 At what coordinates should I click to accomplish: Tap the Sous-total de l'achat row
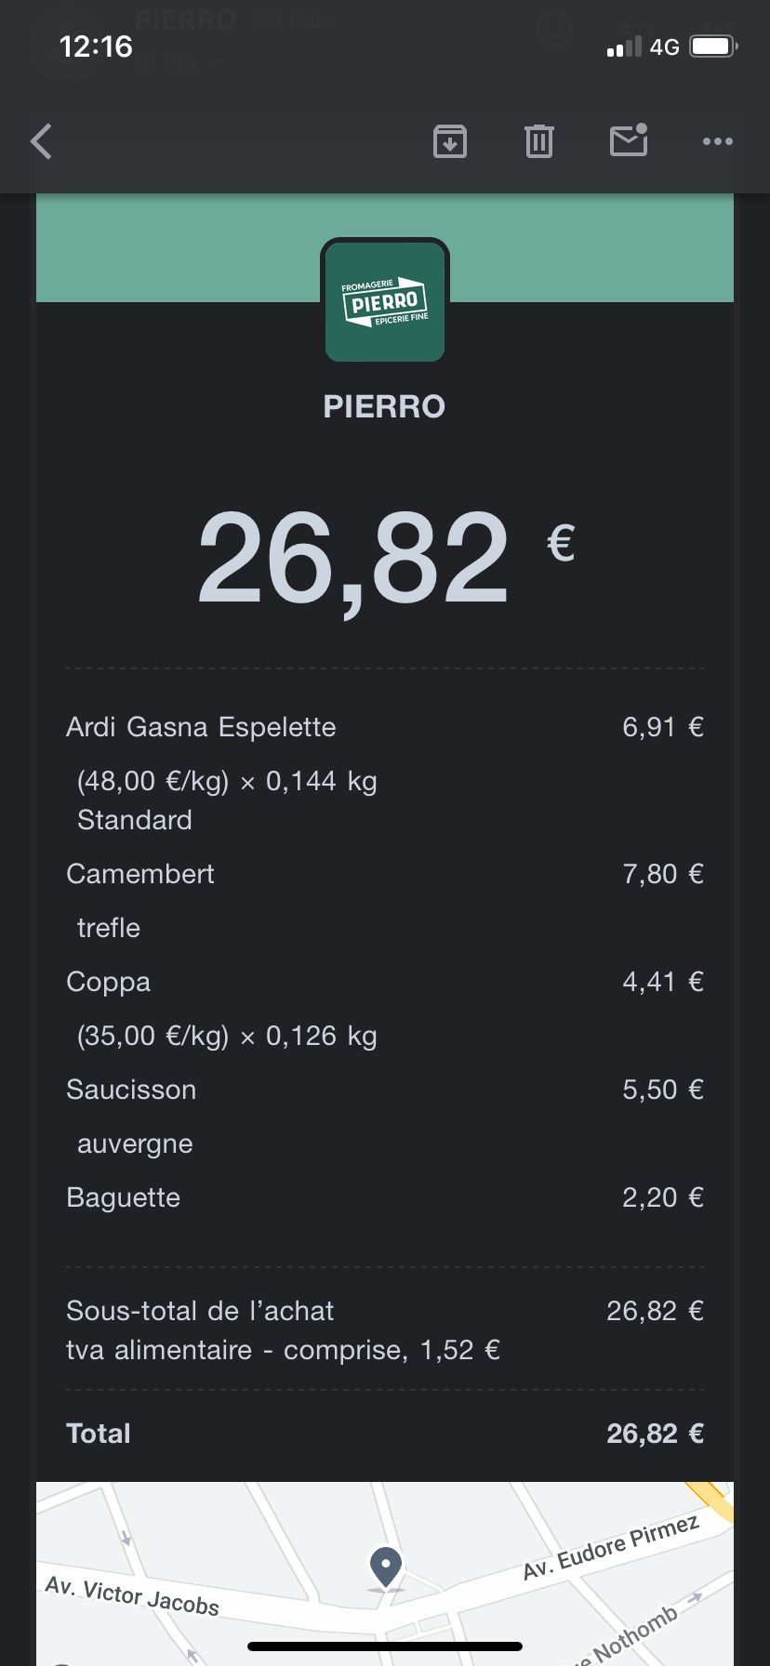200,1311
